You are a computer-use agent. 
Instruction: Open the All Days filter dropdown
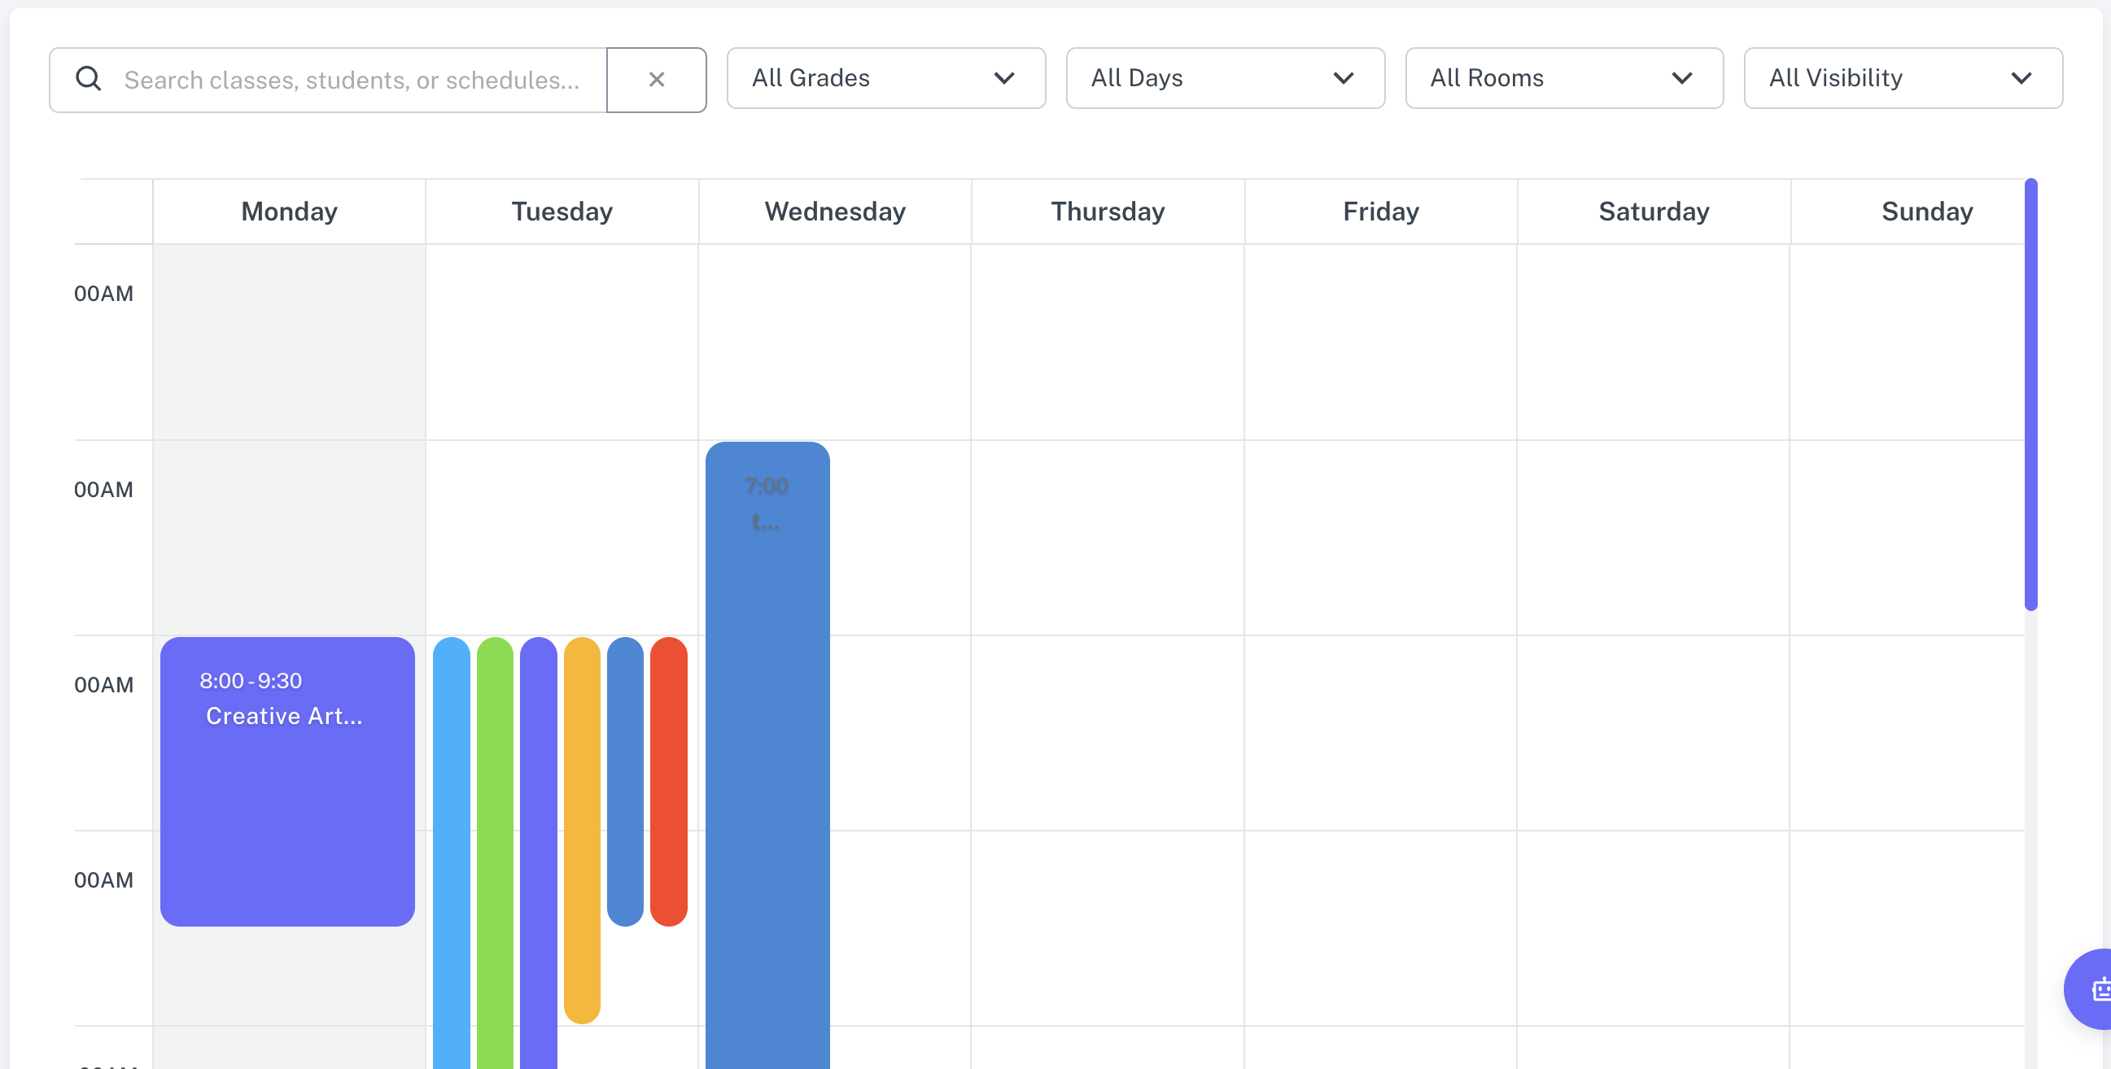coord(1224,78)
